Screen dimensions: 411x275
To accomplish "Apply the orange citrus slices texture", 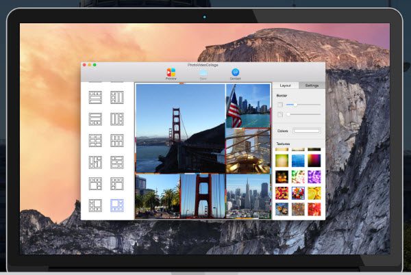I will click(314, 193).
